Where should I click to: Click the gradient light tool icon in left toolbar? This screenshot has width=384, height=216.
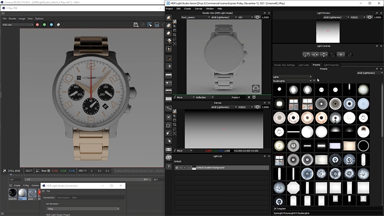(x=168, y=41)
